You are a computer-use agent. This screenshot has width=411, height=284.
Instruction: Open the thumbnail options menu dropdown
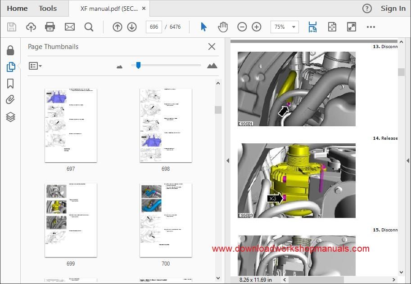35,66
